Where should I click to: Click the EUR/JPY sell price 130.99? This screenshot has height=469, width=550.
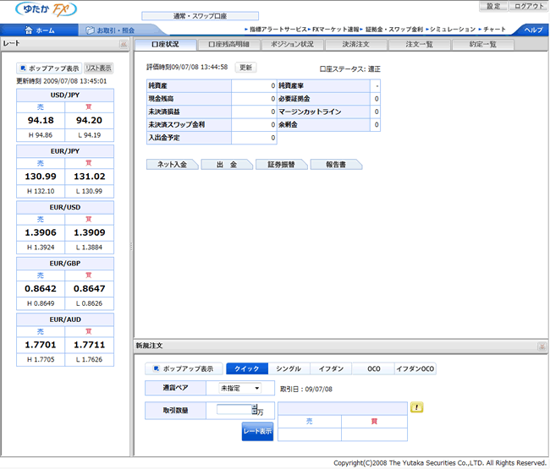[41, 177]
